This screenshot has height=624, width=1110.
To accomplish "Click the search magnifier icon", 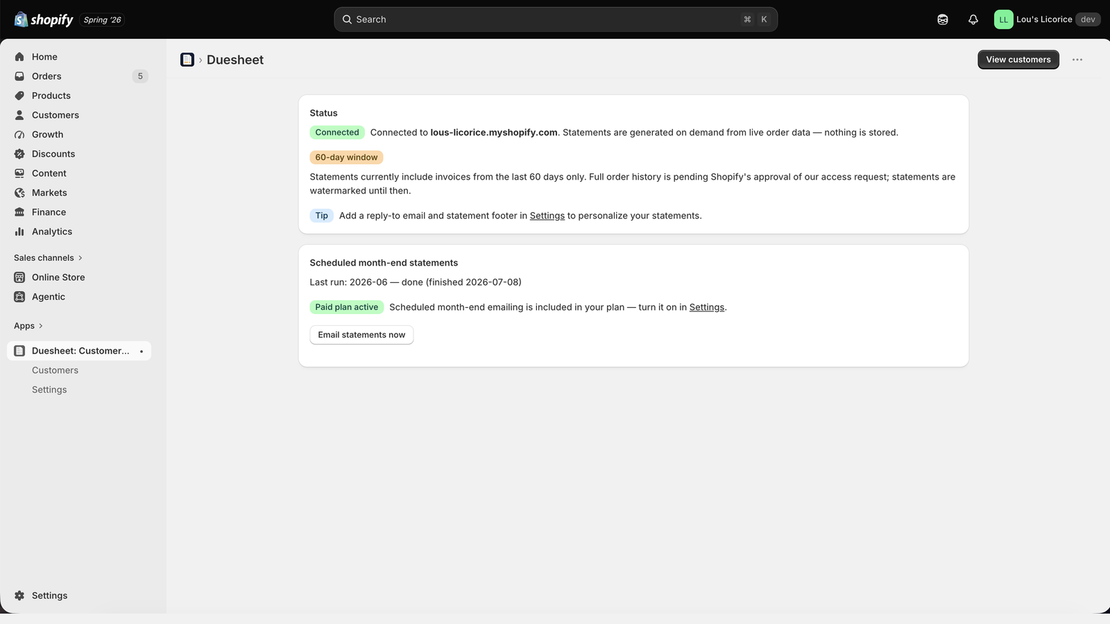I will (347, 19).
